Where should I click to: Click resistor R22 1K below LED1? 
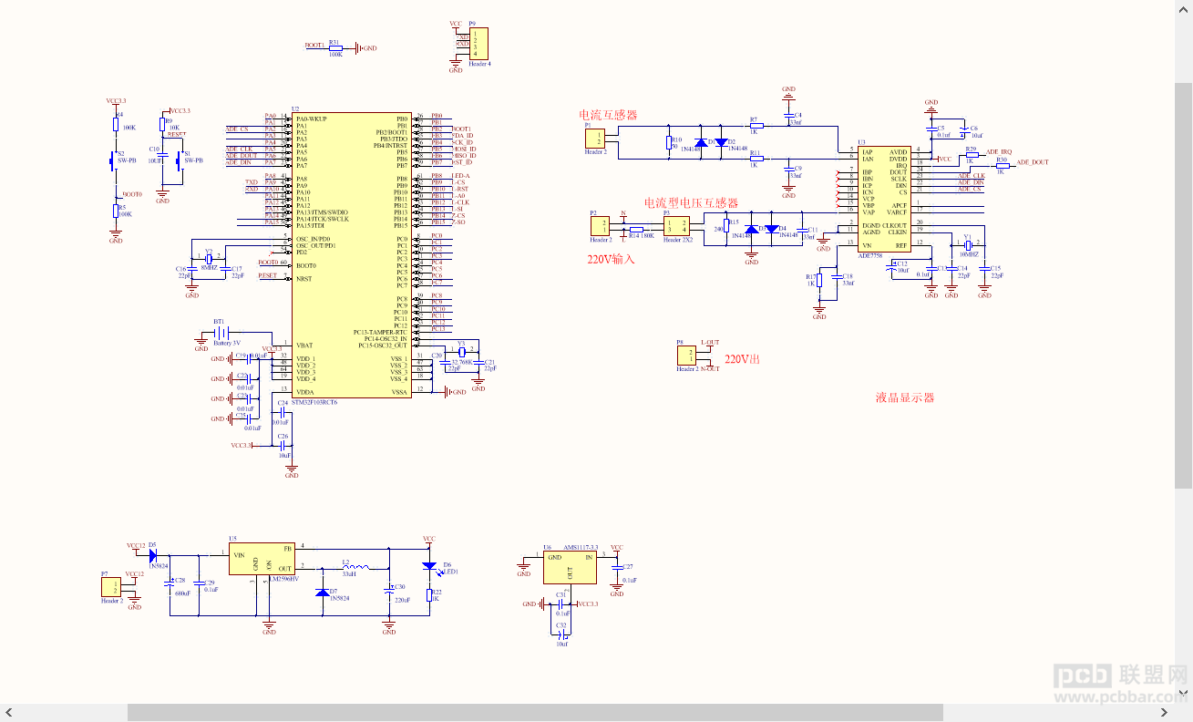click(428, 594)
